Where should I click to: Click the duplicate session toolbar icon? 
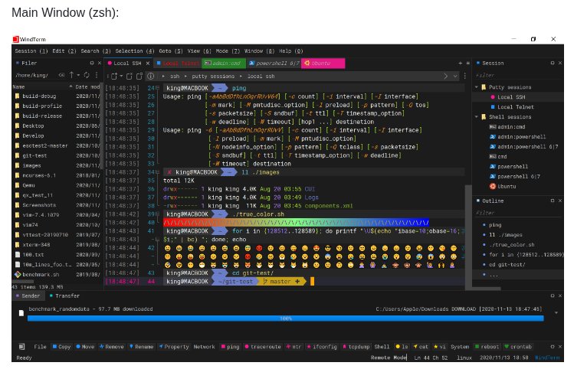click(139, 76)
